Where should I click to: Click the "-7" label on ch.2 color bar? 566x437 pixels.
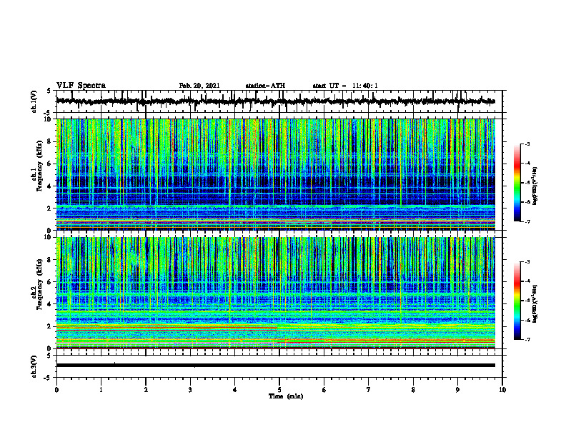pyautogui.click(x=527, y=340)
